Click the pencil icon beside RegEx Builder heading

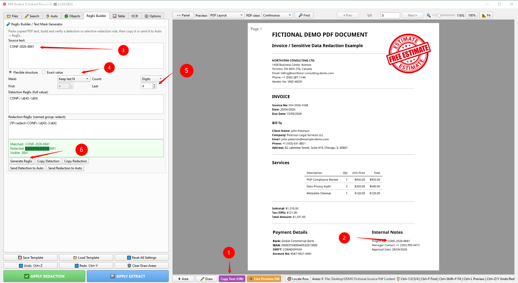pyautogui.click(x=8, y=24)
